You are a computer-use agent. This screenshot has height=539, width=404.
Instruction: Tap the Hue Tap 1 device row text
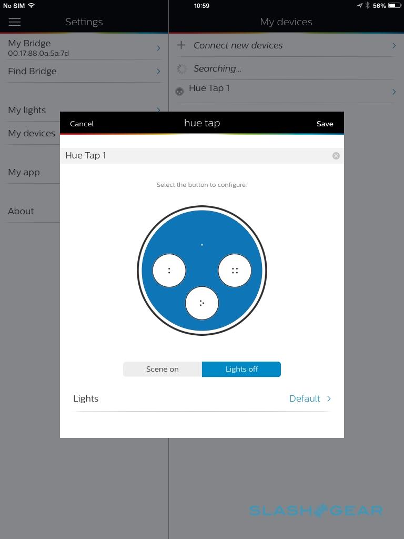coord(209,88)
